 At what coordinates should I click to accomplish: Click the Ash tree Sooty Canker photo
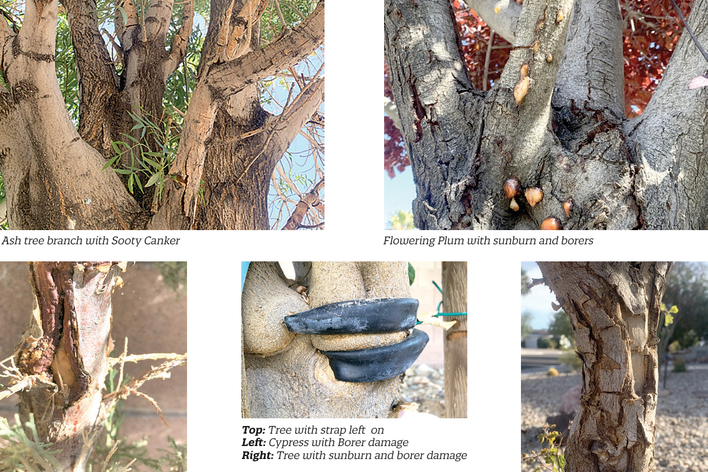162,114
